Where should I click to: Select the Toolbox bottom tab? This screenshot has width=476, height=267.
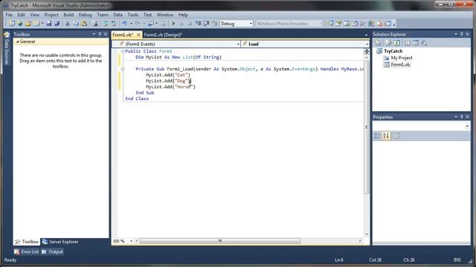coord(27,242)
